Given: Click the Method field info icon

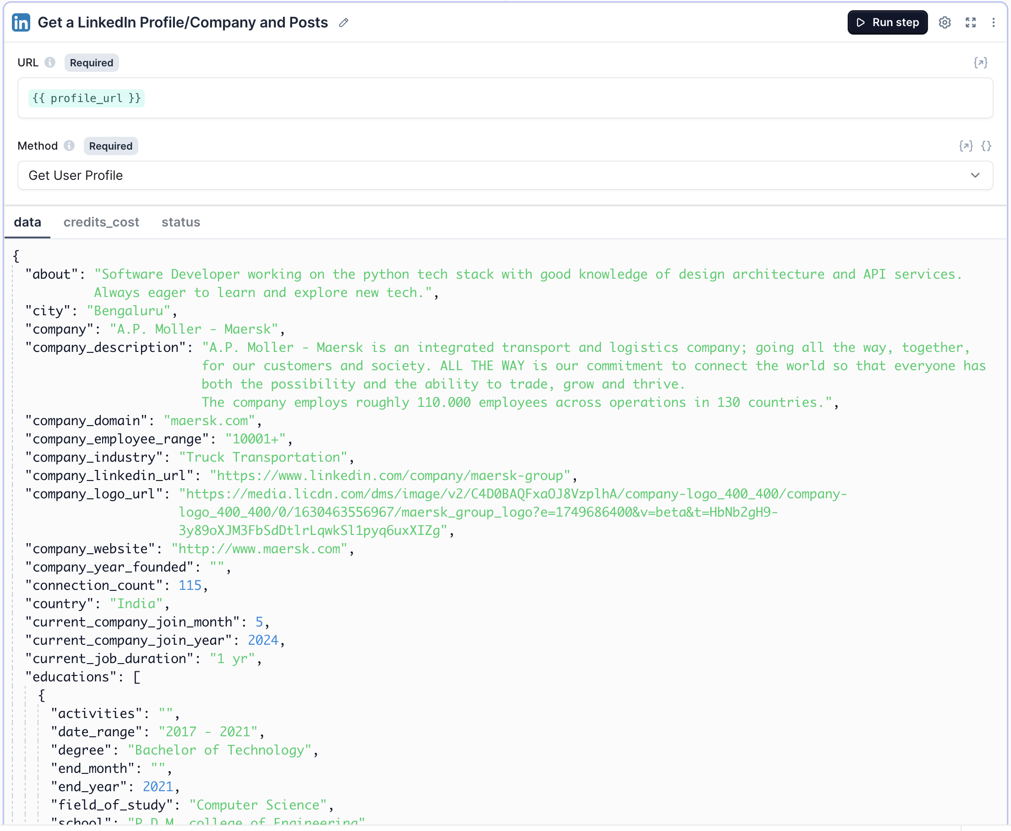Looking at the screenshot, I should (x=69, y=146).
